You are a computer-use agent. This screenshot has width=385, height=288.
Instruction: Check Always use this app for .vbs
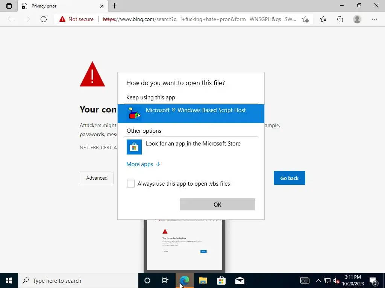coord(130,183)
